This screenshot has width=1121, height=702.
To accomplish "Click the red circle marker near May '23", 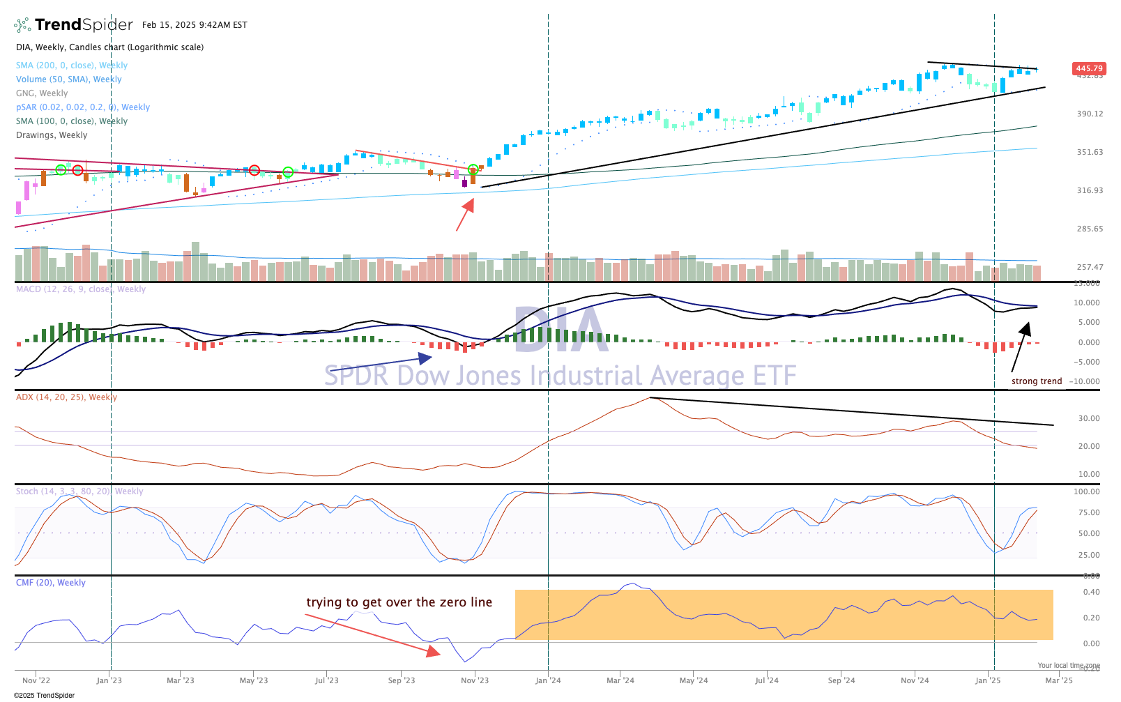I will tap(254, 170).
